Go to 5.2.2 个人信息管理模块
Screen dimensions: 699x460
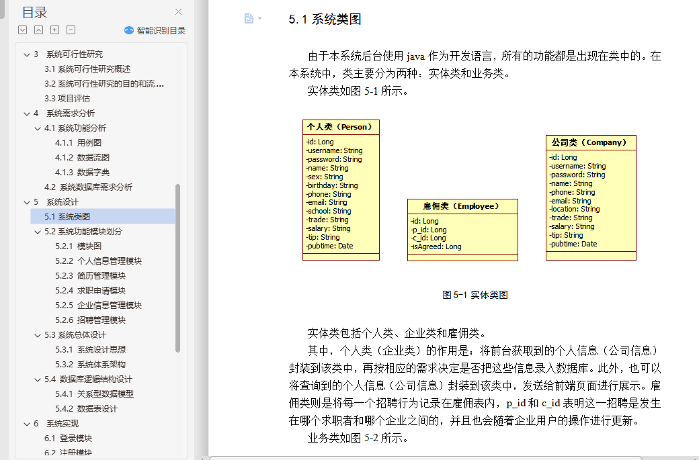click(x=99, y=261)
